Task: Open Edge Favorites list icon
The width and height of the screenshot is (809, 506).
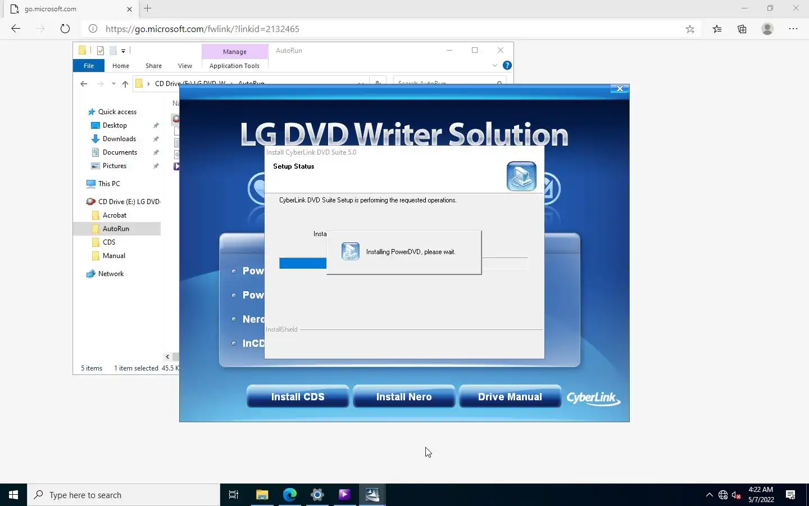Action: [x=717, y=29]
